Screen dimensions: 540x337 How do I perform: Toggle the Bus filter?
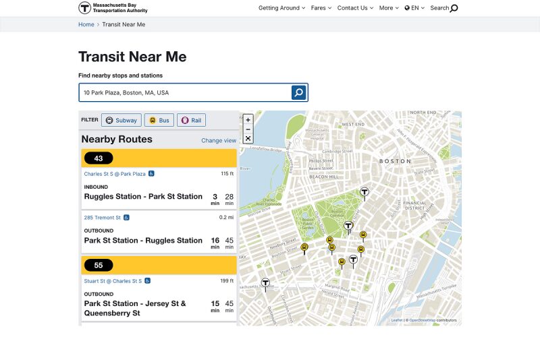[x=159, y=121]
